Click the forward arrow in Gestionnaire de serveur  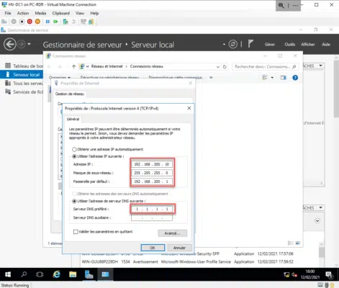click(22, 44)
